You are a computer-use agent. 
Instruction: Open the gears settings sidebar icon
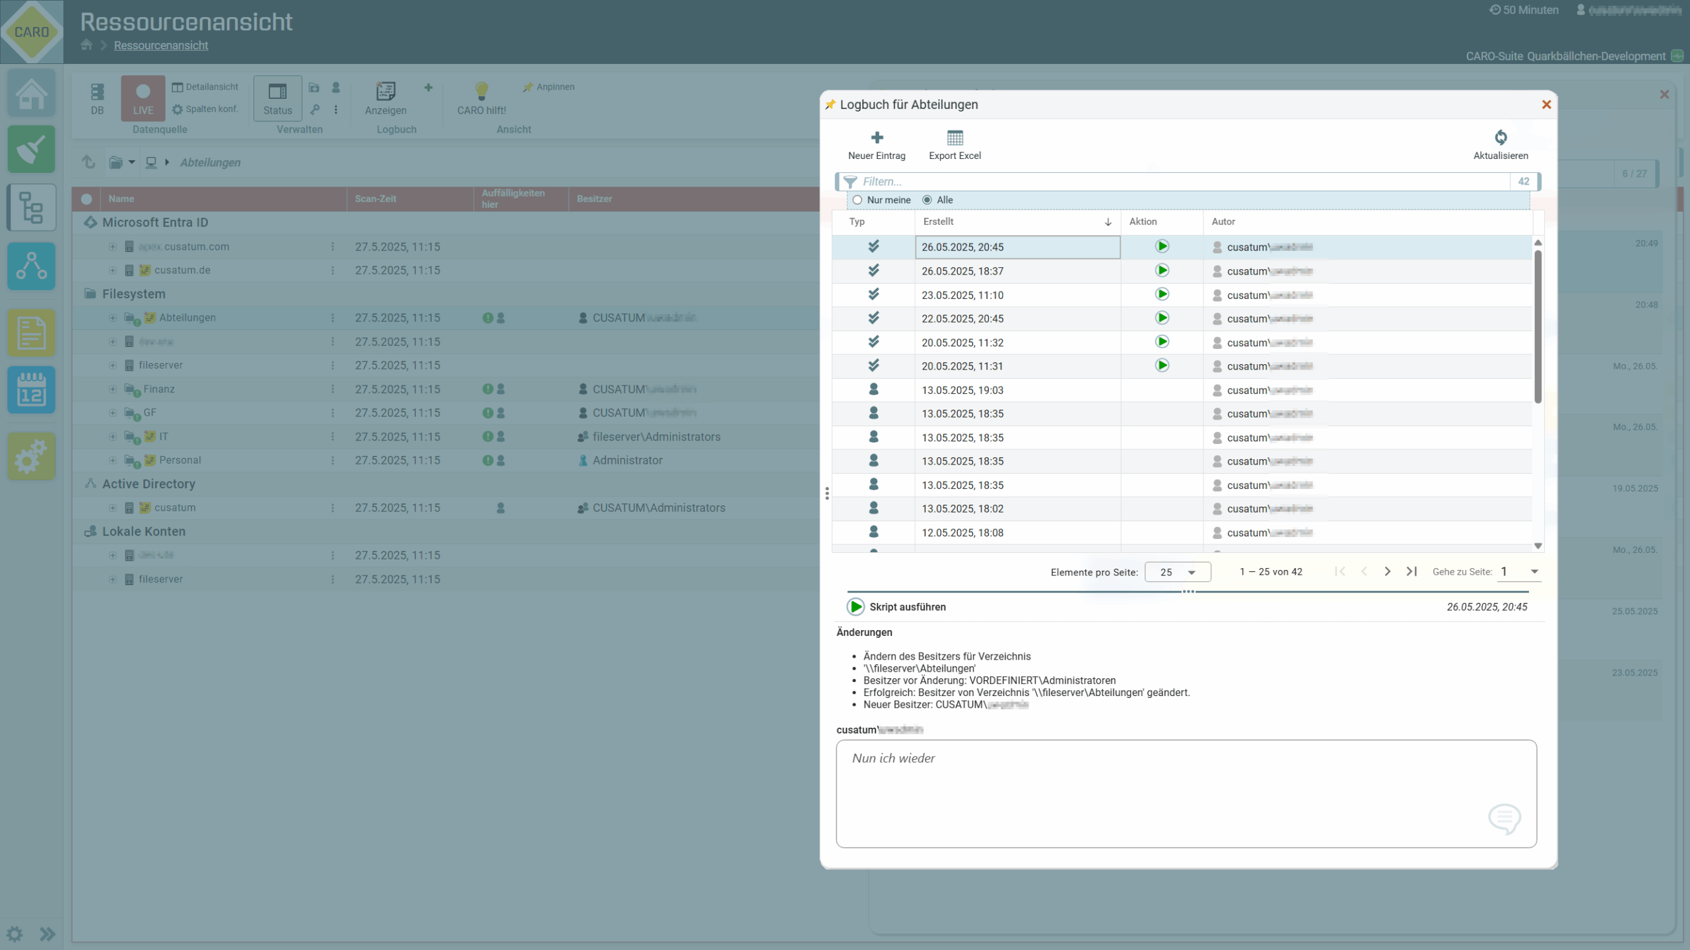click(31, 456)
